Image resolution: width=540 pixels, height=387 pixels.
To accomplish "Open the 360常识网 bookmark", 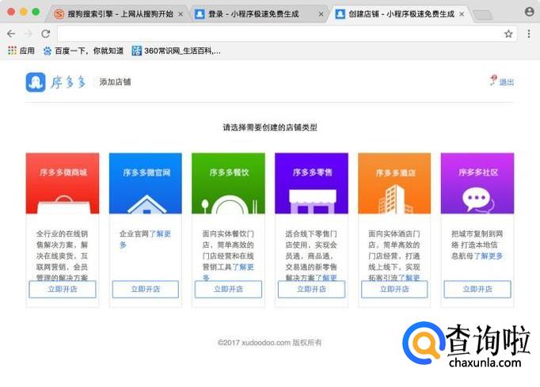I will click(177, 51).
